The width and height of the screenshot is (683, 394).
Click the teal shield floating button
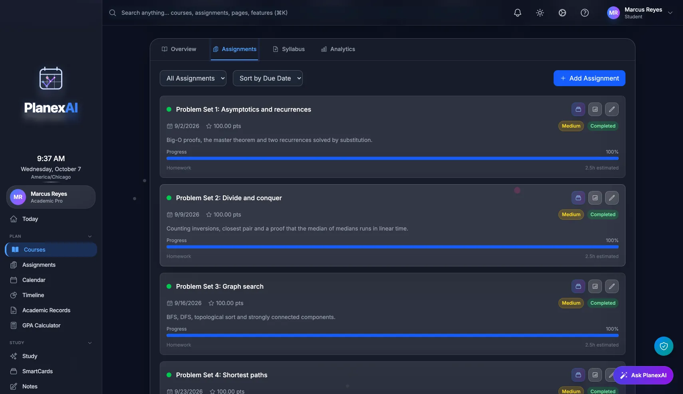[664, 346]
